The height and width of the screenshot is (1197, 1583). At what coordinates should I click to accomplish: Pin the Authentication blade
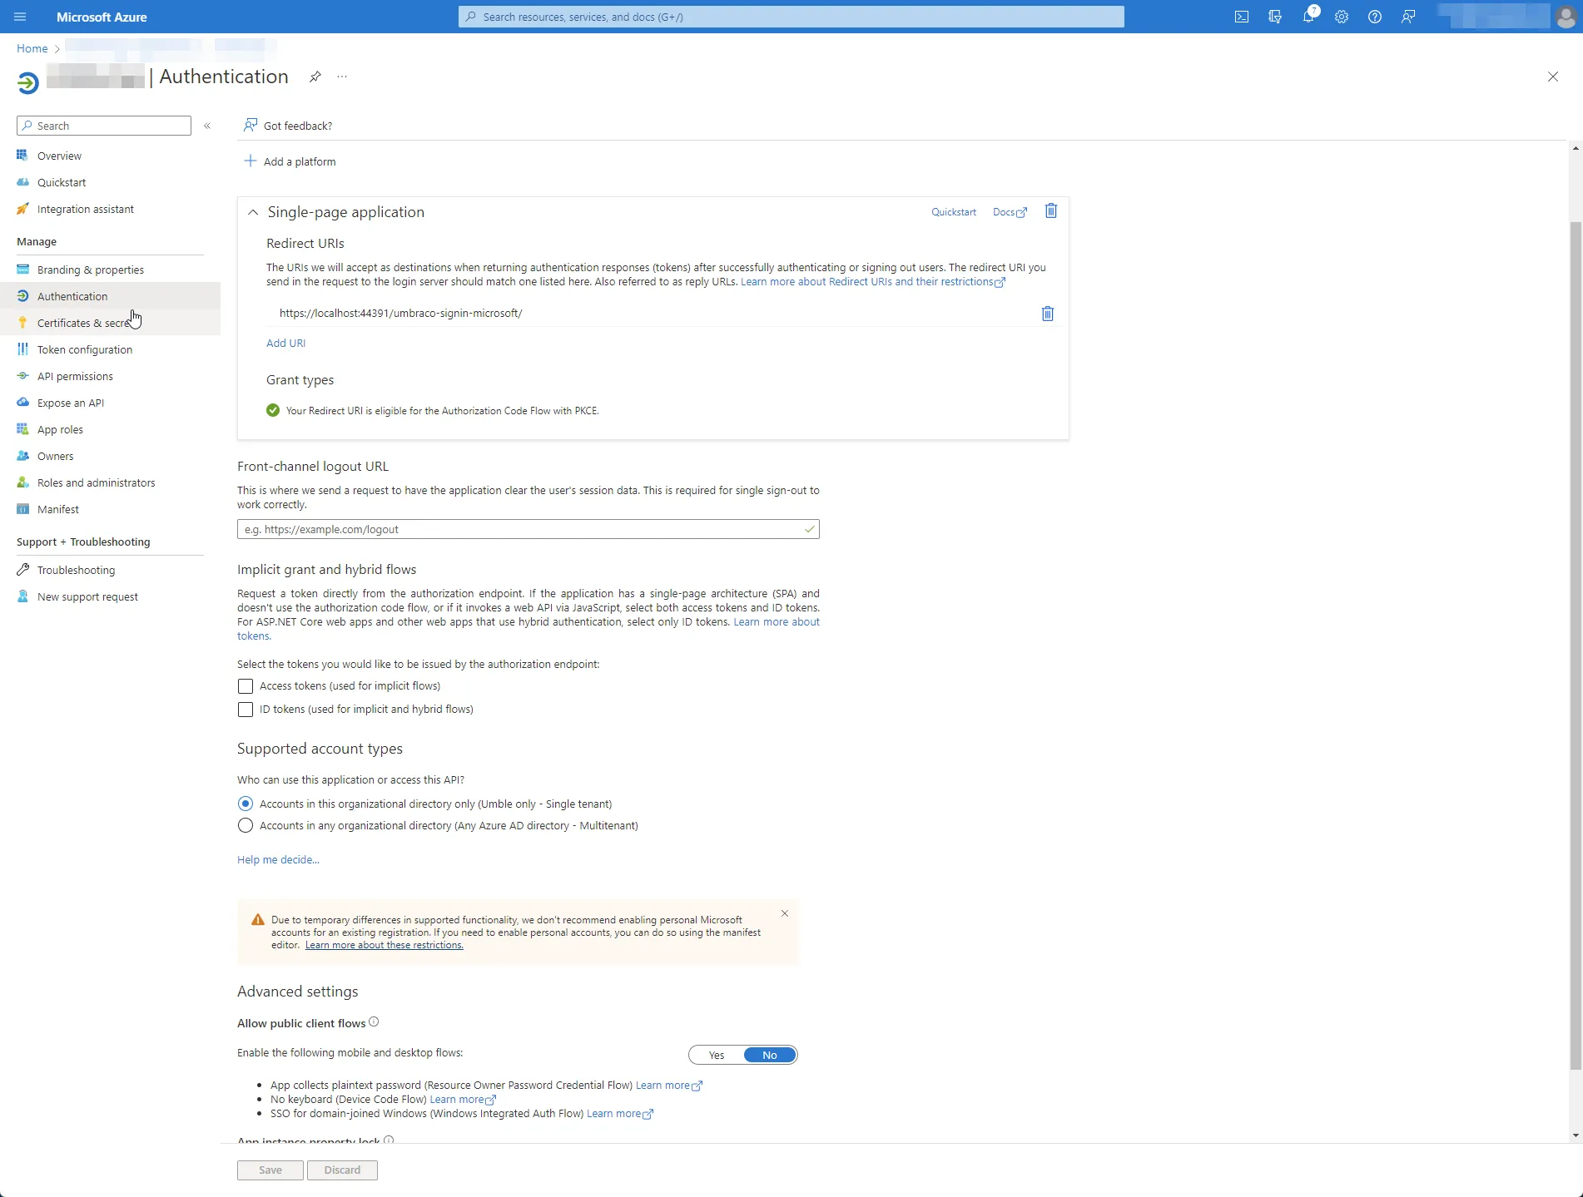click(x=315, y=77)
